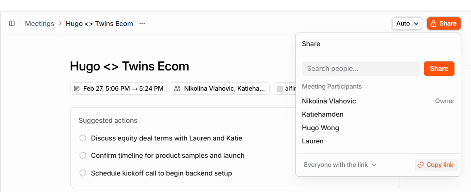471x192 pixels.
Task: Click the Search people input field
Action: tap(361, 68)
